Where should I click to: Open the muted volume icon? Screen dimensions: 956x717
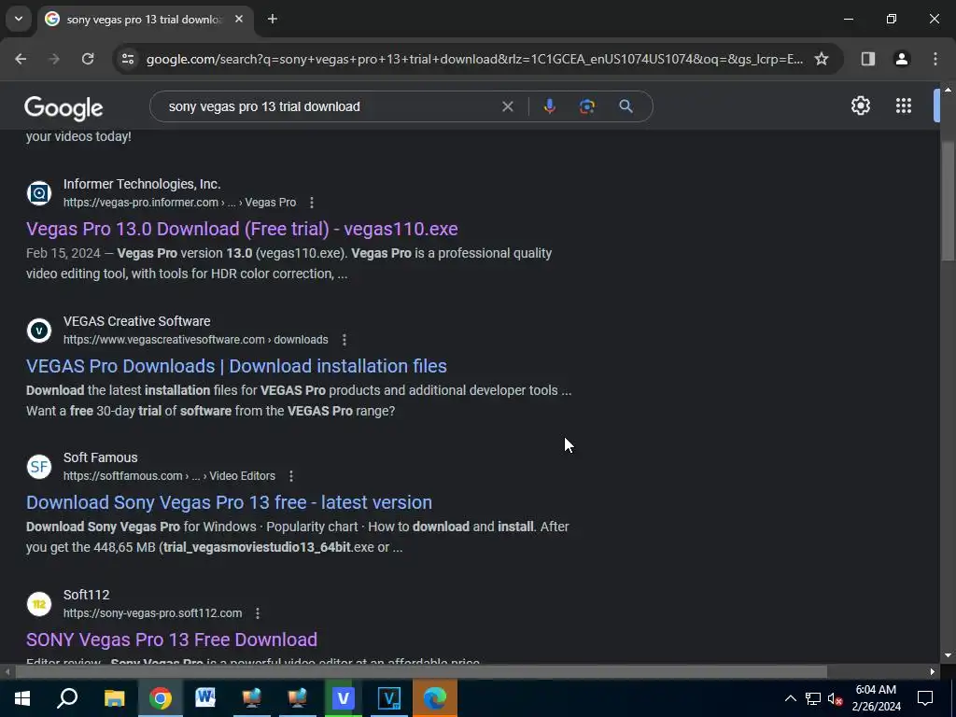tap(835, 698)
